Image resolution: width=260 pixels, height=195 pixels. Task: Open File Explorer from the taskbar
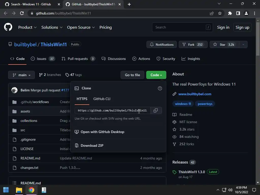click(19, 190)
